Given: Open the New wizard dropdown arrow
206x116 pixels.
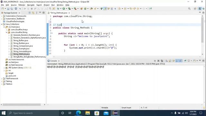Looking at the screenshot, I should tap(5, 9).
